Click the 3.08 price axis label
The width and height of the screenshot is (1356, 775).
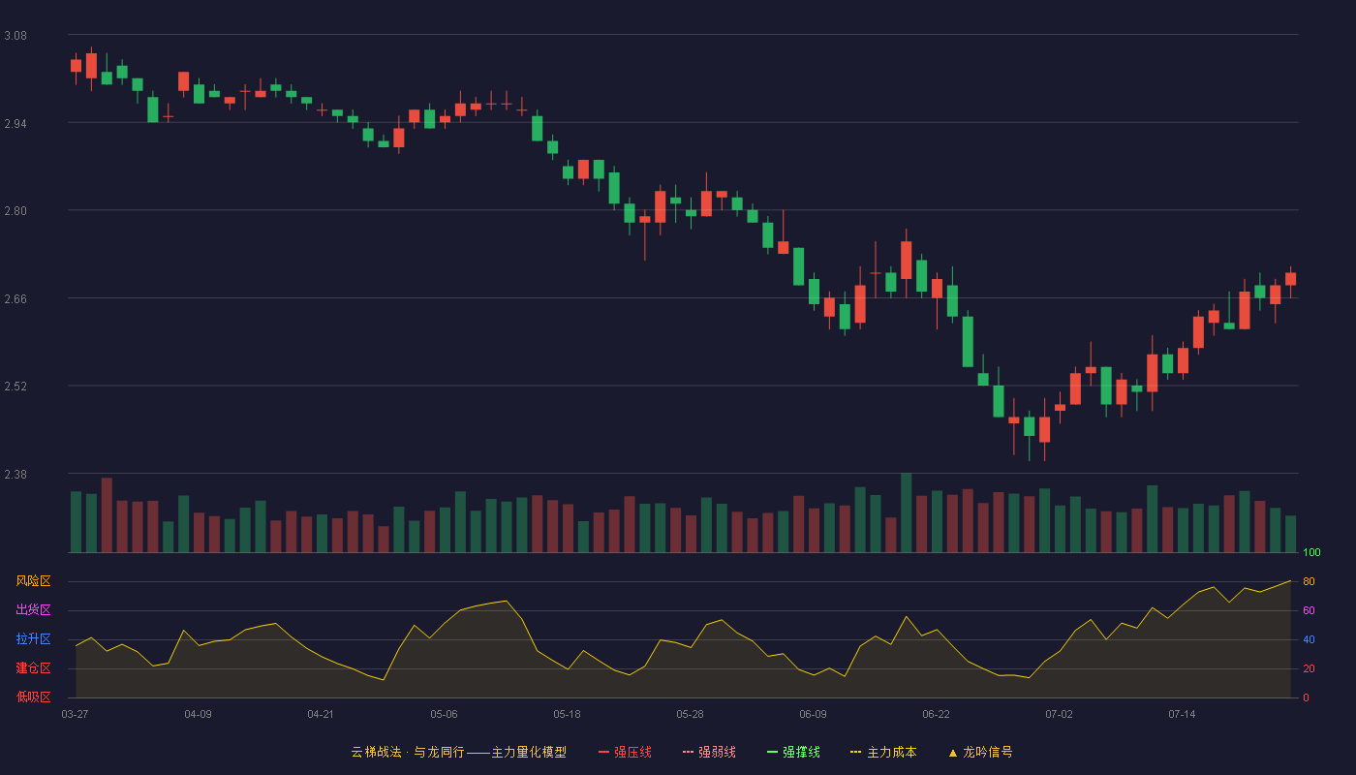tap(15, 36)
